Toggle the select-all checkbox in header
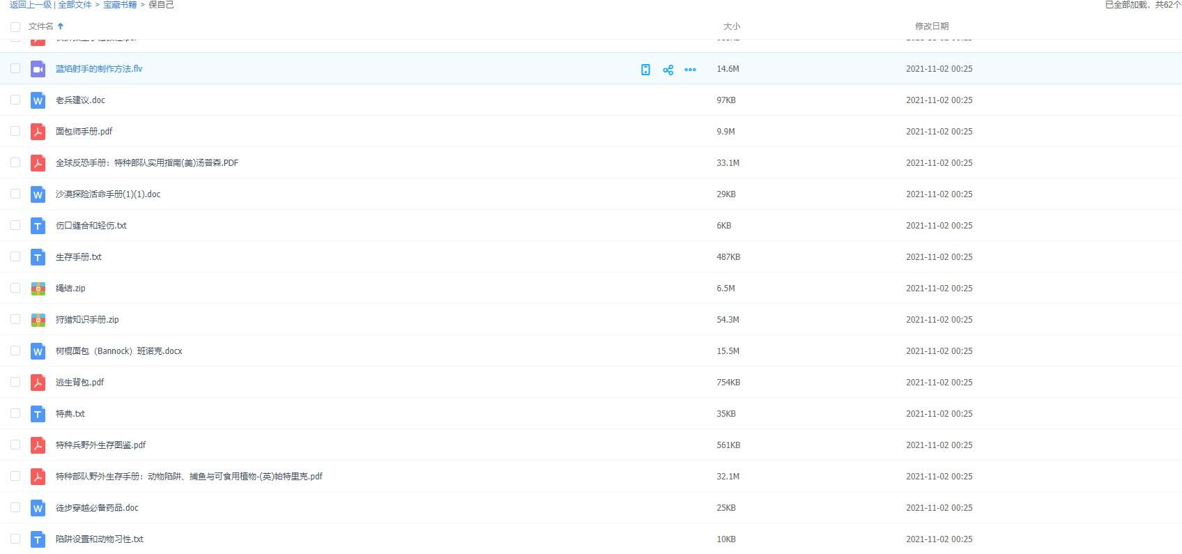 [x=15, y=26]
